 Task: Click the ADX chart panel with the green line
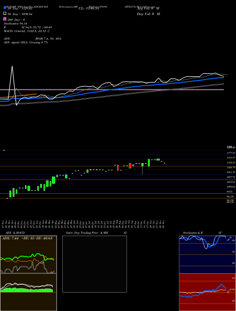point(28,254)
